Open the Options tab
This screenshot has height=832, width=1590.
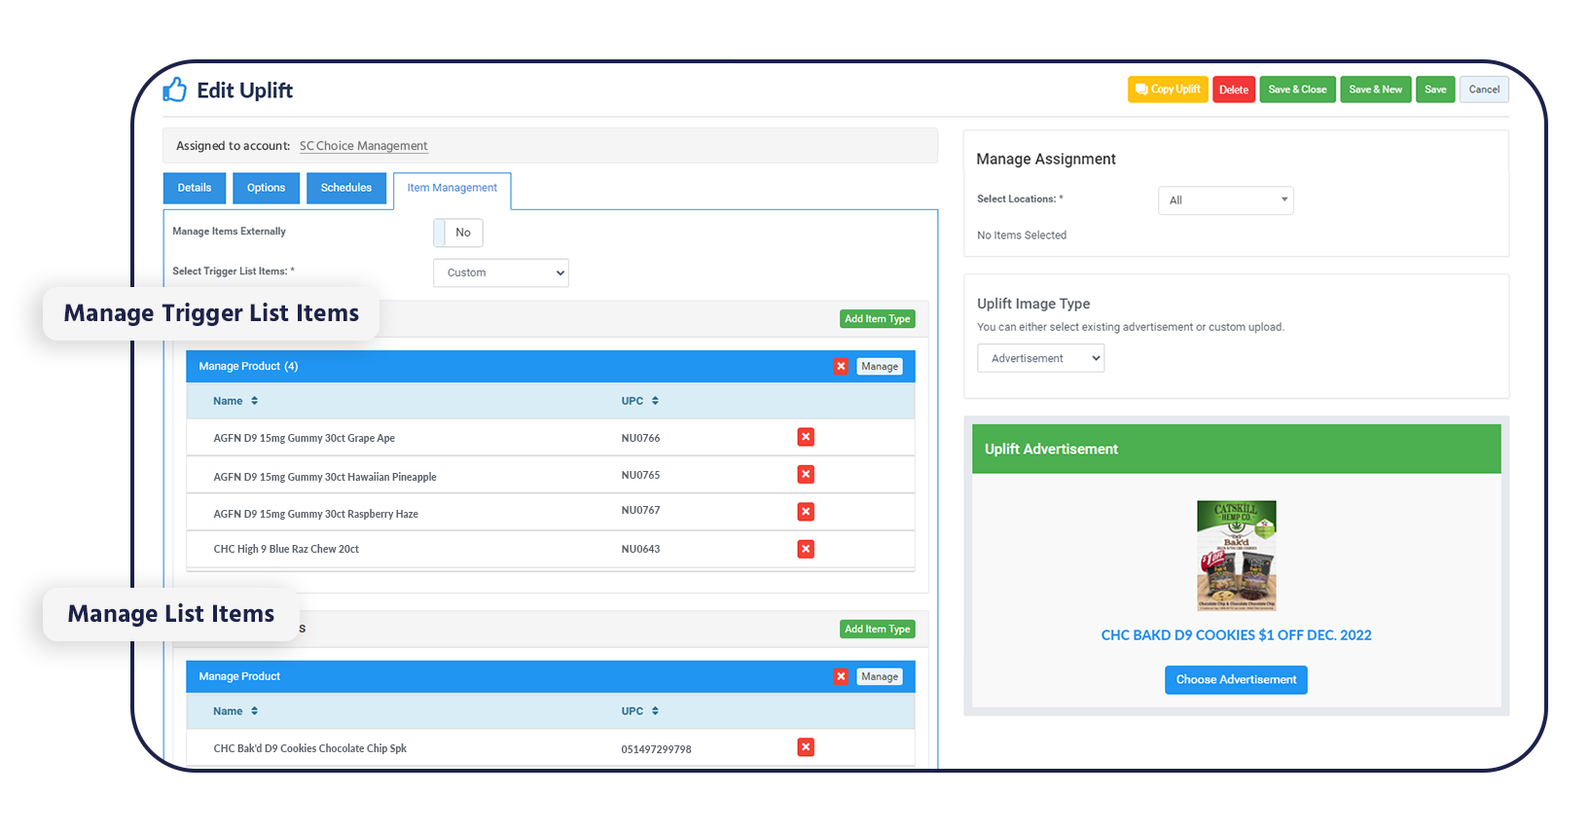coord(266,188)
